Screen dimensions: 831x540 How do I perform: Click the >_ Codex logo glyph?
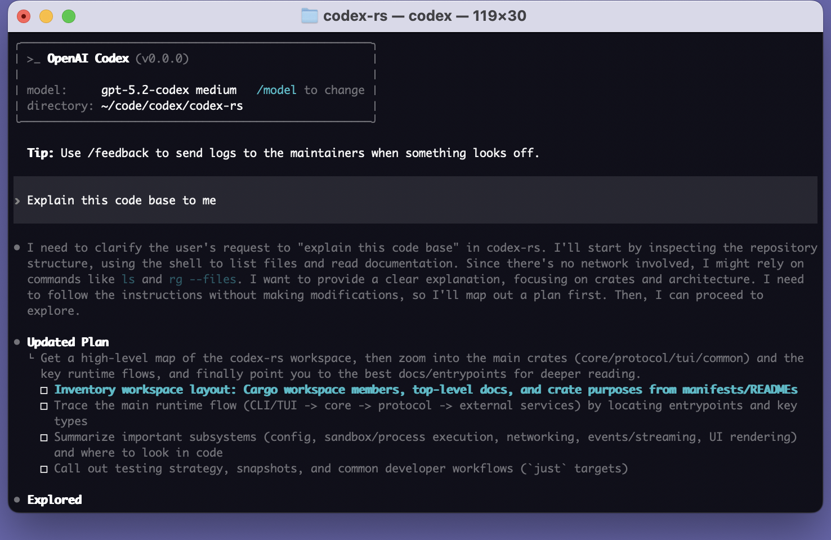34,59
